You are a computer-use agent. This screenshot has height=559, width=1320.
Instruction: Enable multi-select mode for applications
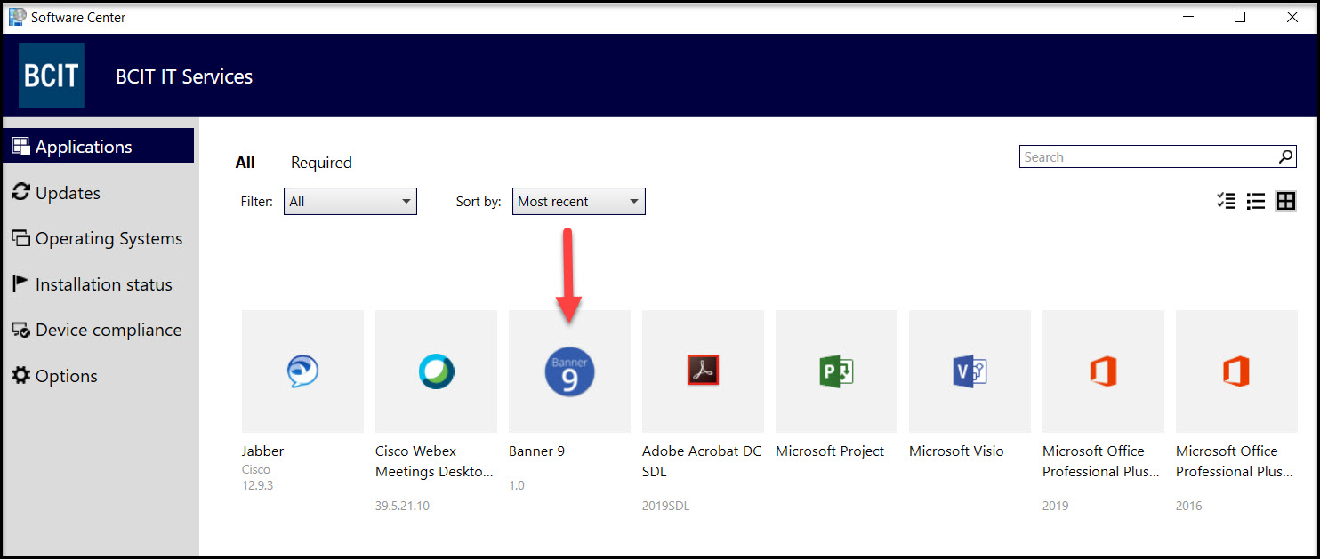pos(1226,201)
